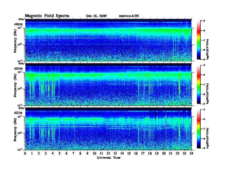Click the "-5" value on dH/dt color scale

pyautogui.click(x=204, y=21)
